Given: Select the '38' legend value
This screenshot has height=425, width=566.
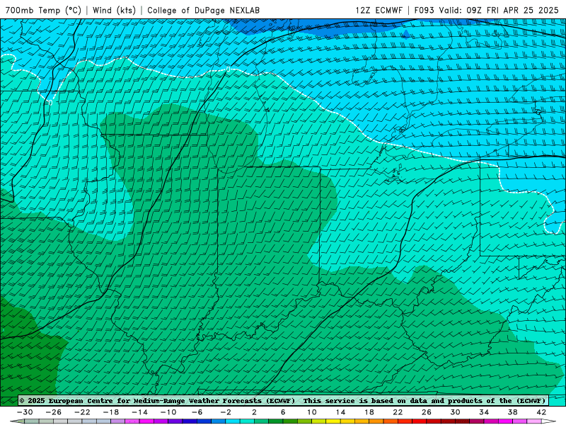Looking at the screenshot, I should [x=512, y=412].
